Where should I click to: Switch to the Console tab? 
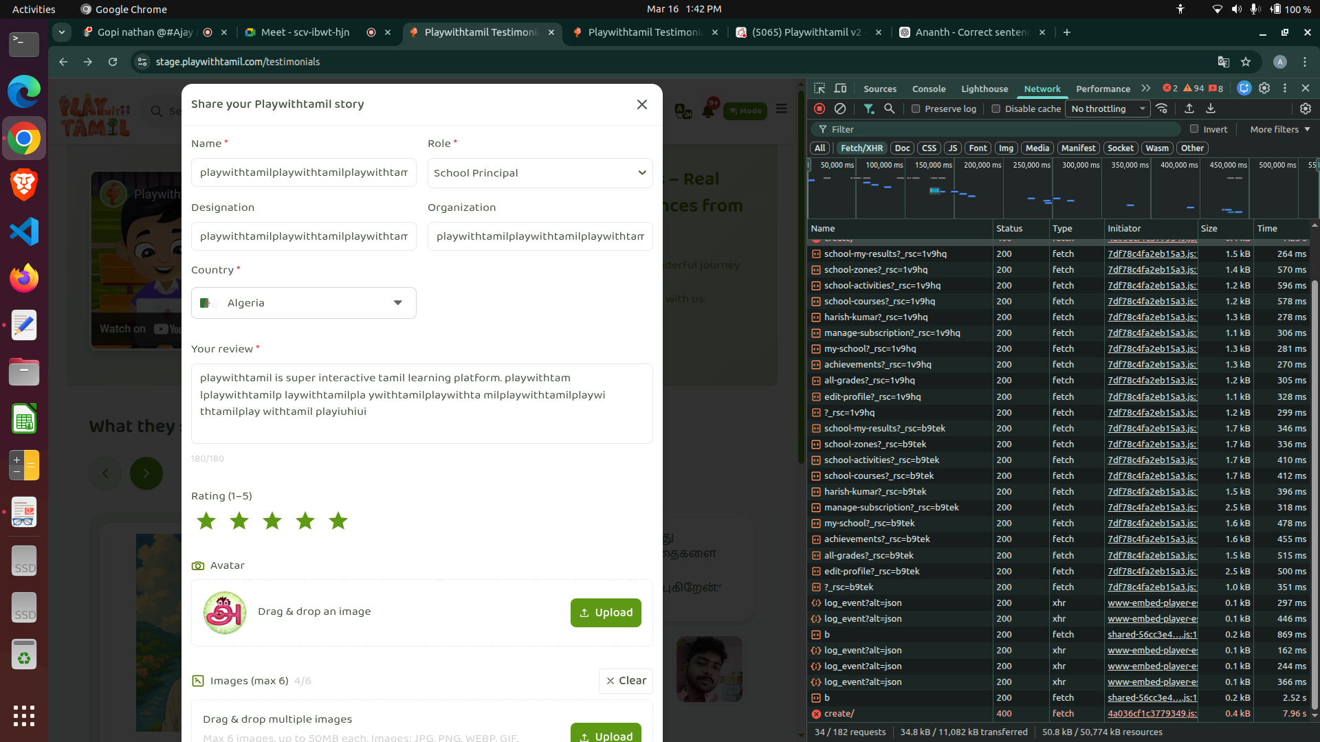tap(928, 89)
